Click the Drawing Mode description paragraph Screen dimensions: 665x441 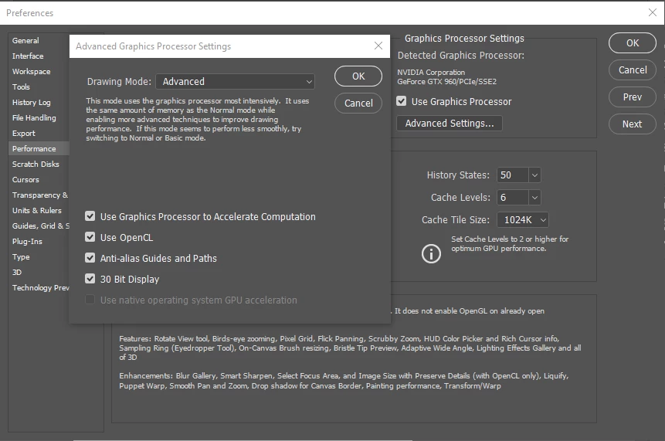(x=198, y=119)
